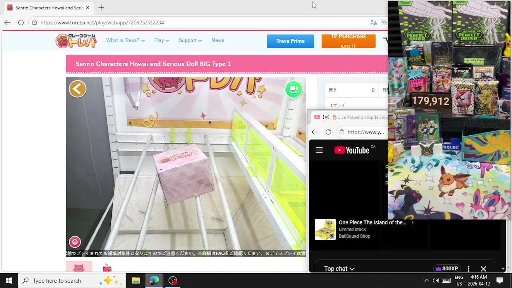The height and width of the screenshot is (288, 512).
Task: Go back in the YouTube window
Action: click(315, 132)
